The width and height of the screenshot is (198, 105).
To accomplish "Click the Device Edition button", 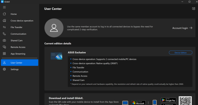I will pos(181,53).
